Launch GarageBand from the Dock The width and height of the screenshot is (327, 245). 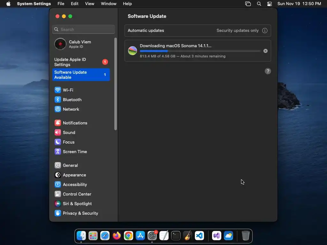click(188, 236)
